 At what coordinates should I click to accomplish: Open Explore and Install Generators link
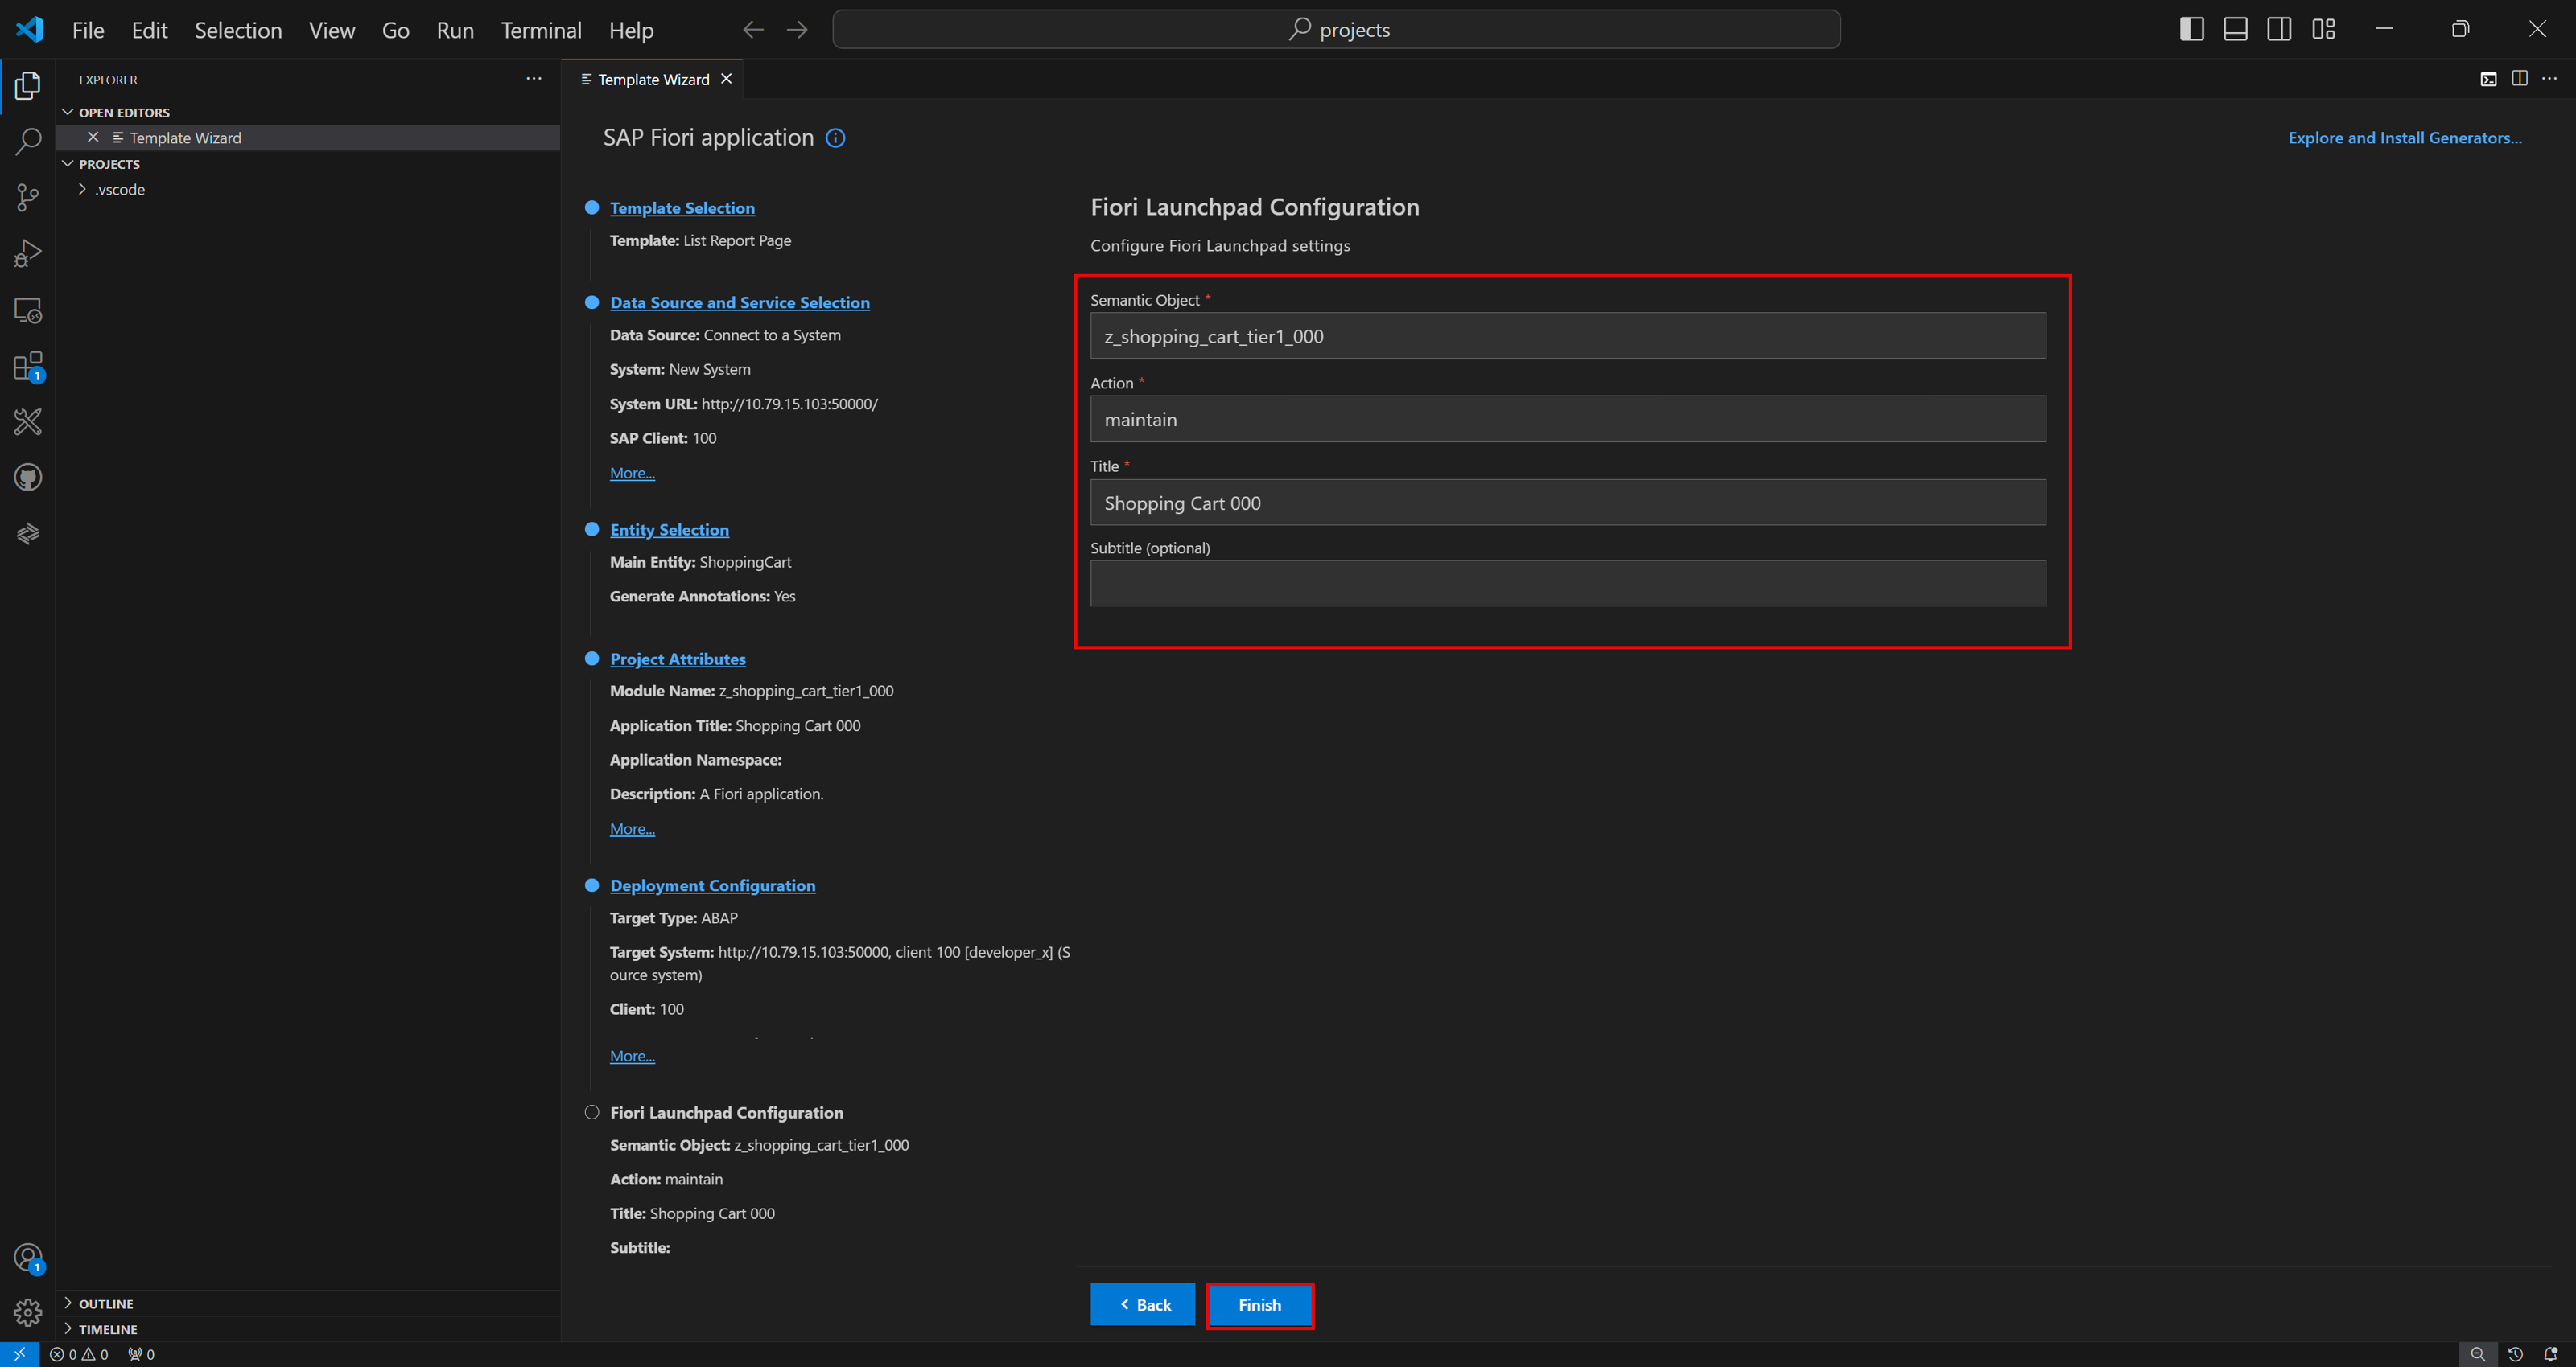[x=2404, y=138]
